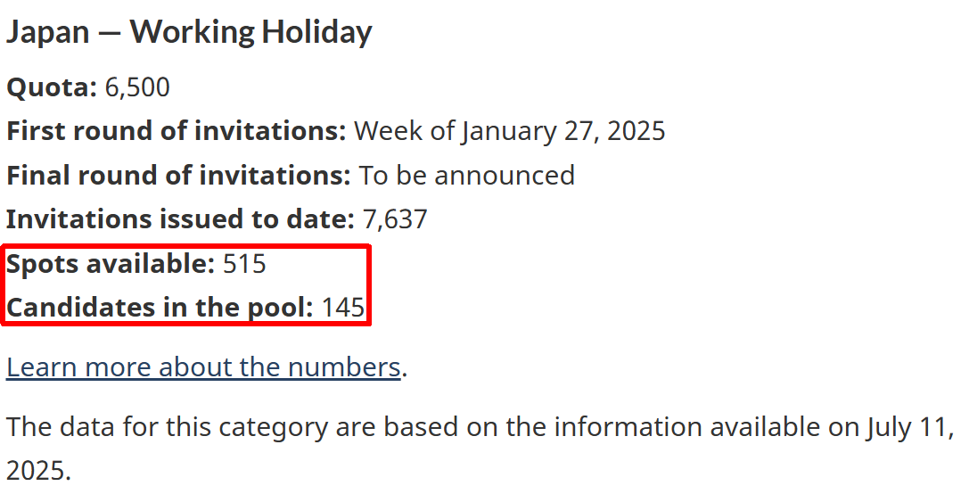This screenshot has height=494, width=969.
Task: Click the Quota label
Action: pyautogui.click(x=52, y=87)
